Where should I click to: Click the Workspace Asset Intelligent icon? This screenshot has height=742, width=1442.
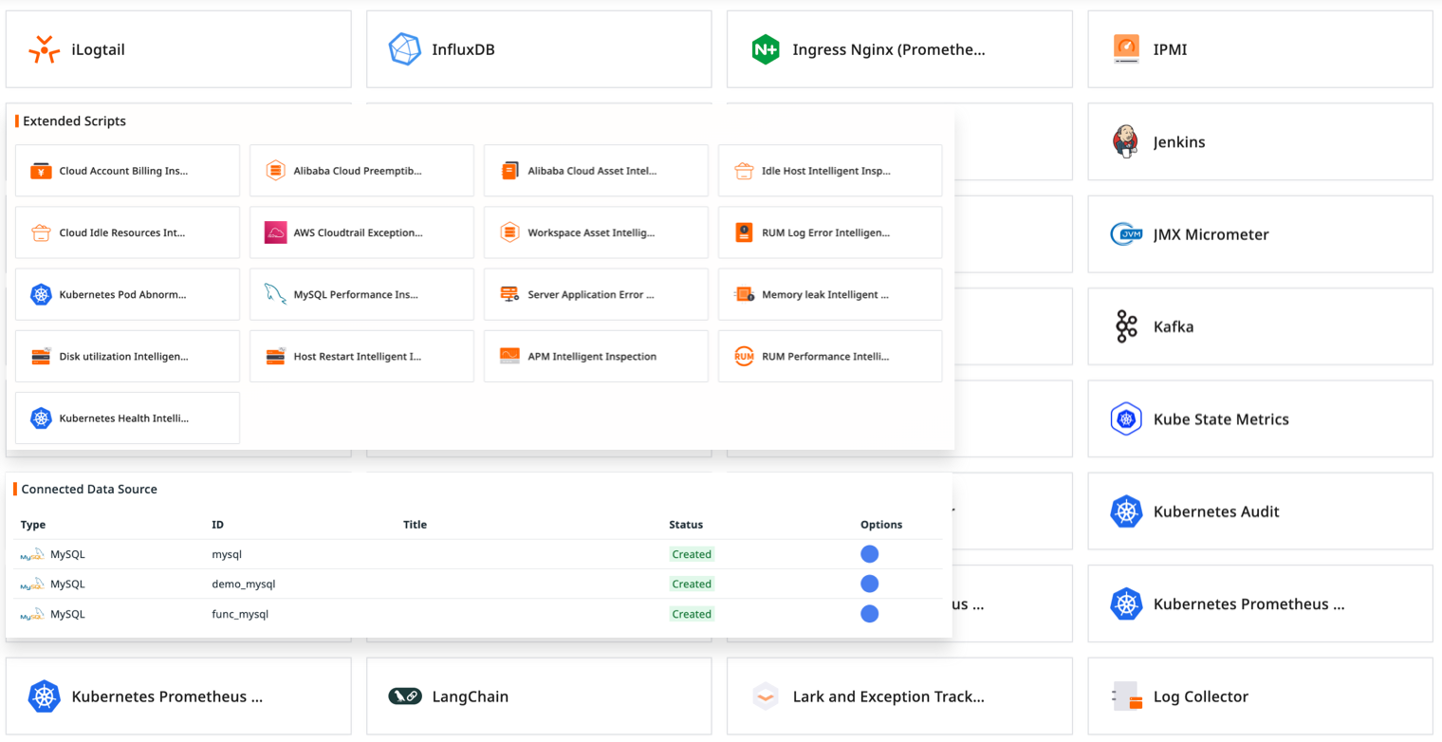click(509, 232)
